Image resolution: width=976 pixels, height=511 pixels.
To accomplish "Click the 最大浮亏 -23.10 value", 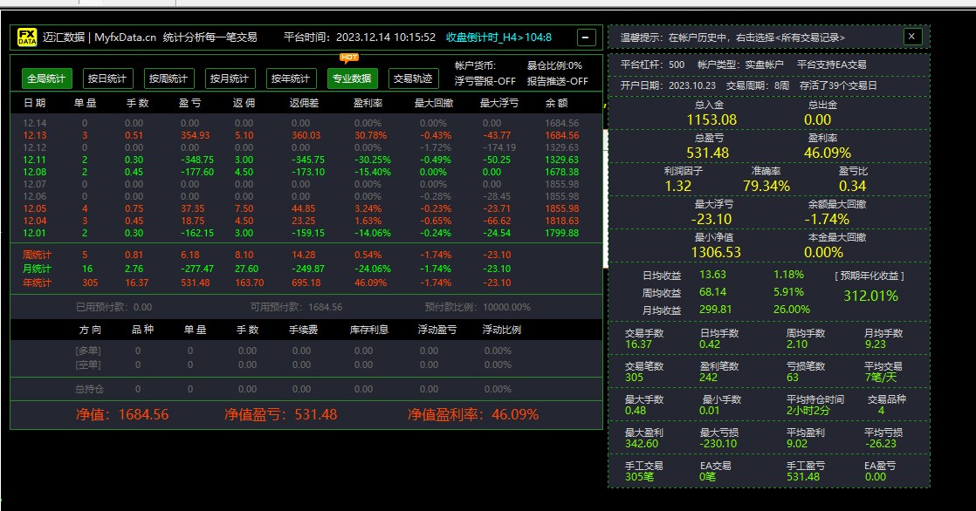I will pyautogui.click(x=711, y=220).
